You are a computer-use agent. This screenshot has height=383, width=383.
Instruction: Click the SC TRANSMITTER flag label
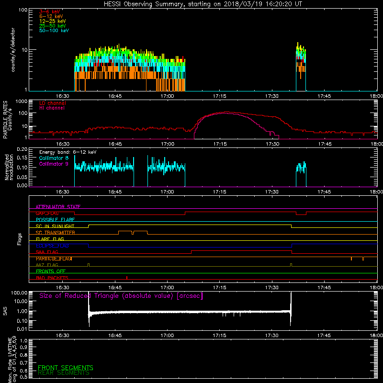[56, 233]
